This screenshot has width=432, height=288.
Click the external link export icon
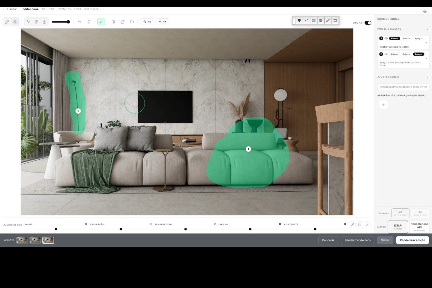[x=122, y=22]
